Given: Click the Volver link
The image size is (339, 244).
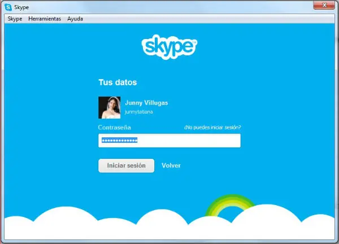Looking at the screenshot, I should pos(171,165).
